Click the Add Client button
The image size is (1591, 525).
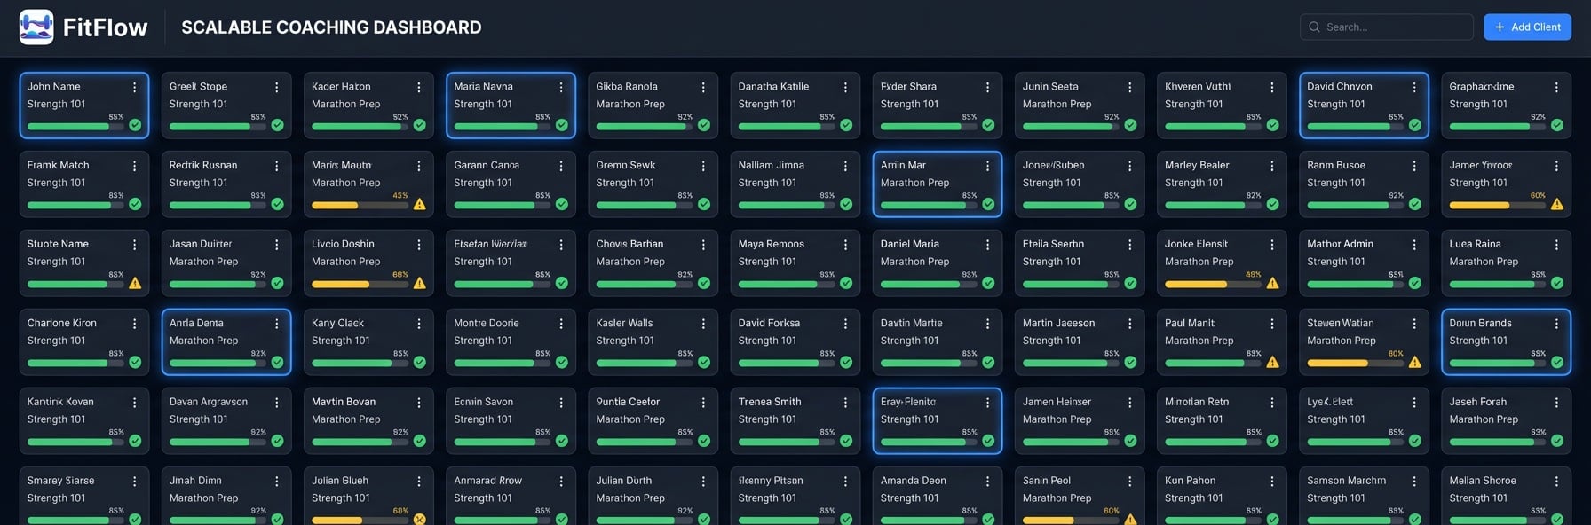click(x=1527, y=27)
